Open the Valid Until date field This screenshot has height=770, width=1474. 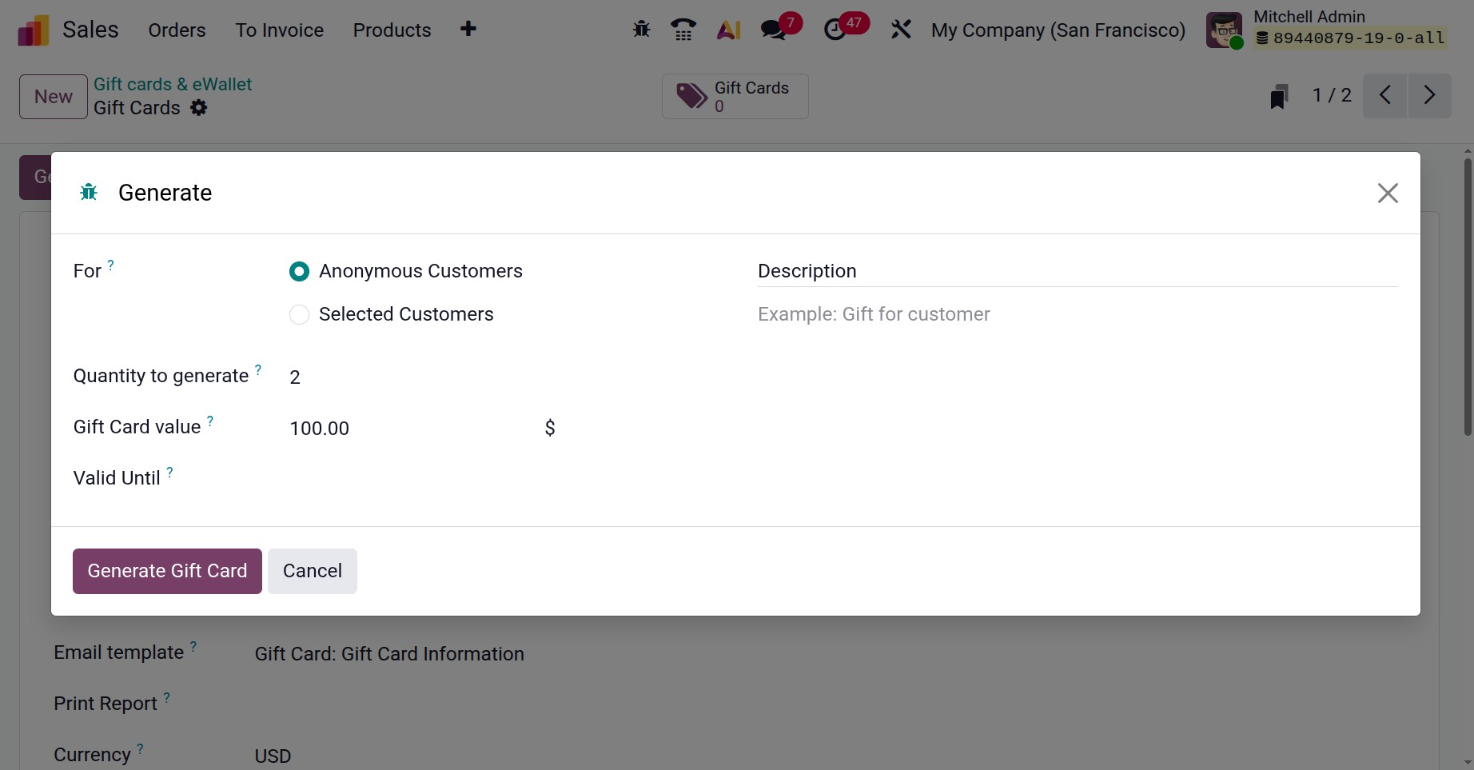click(x=416, y=478)
